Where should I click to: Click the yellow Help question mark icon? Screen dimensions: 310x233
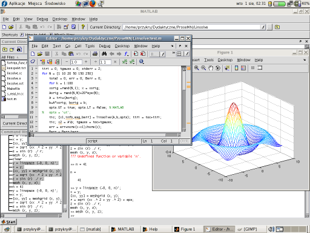click(x=83, y=27)
